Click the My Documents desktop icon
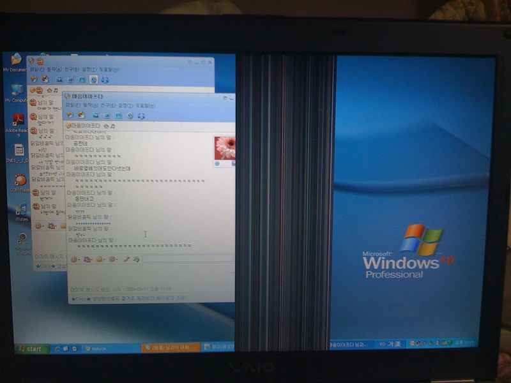 tap(15, 63)
